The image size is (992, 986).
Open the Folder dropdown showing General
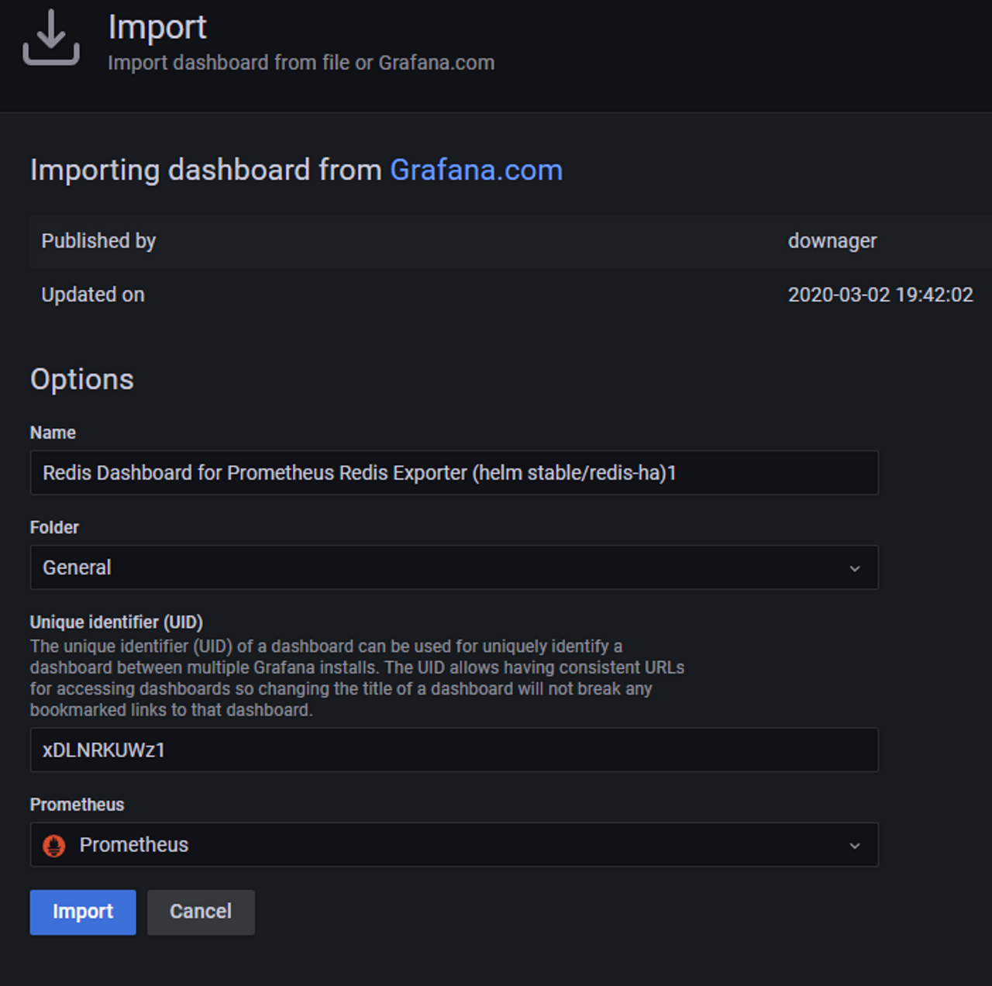[x=454, y=567]
